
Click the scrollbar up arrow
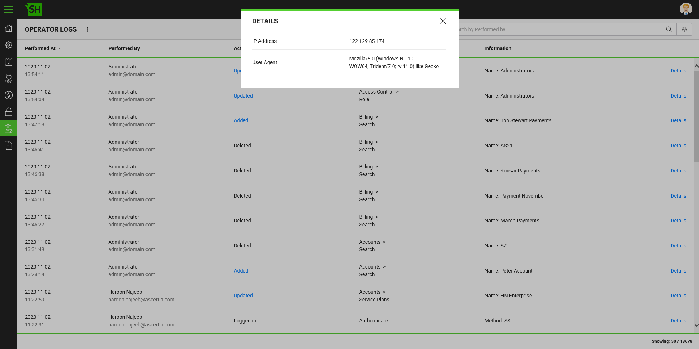point(696,66)
